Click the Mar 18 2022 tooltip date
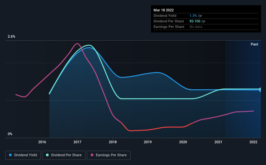Screen dimensions: 266x165 click(x=164, y=10)
